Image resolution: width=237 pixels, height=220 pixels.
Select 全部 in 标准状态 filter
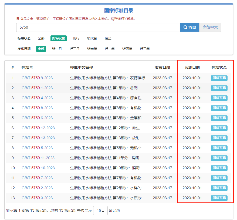41,38
